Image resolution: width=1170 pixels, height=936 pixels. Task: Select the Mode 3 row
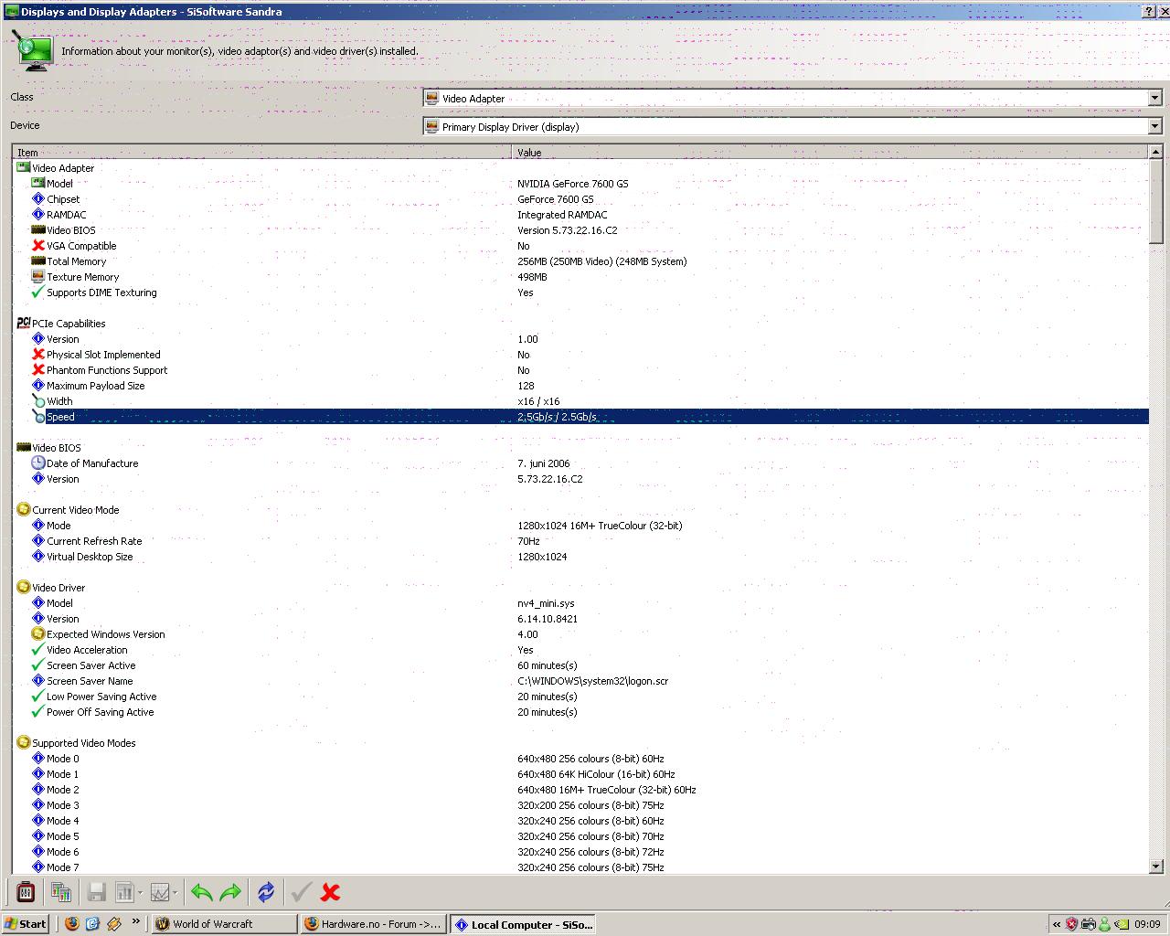(581, 804)
